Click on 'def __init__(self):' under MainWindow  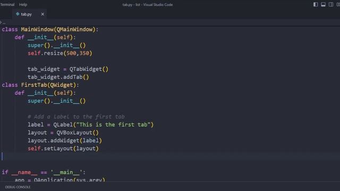[45, 38]
